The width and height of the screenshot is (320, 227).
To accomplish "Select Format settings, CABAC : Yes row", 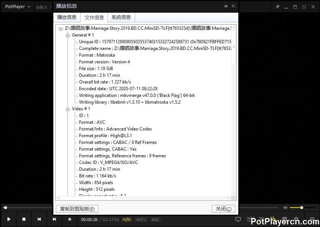I will pos(108,149).
